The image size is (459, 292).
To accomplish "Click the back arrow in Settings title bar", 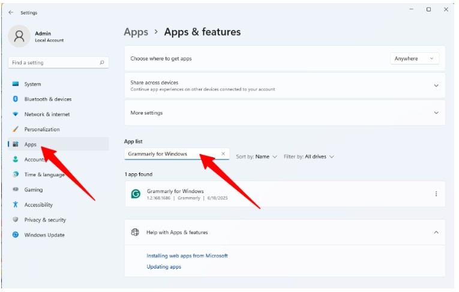I will pos(11,12).
